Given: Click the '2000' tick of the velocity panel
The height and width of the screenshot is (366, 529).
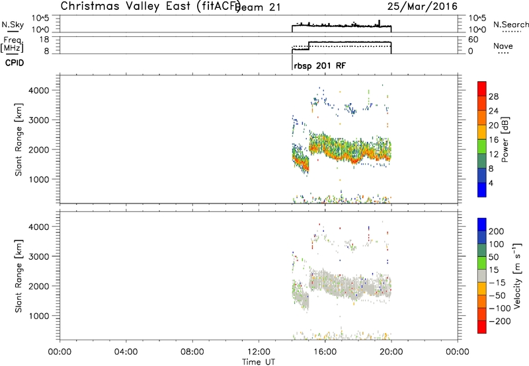Looking at the screenshot, I should pyautogui.click(x=39, y=286).
